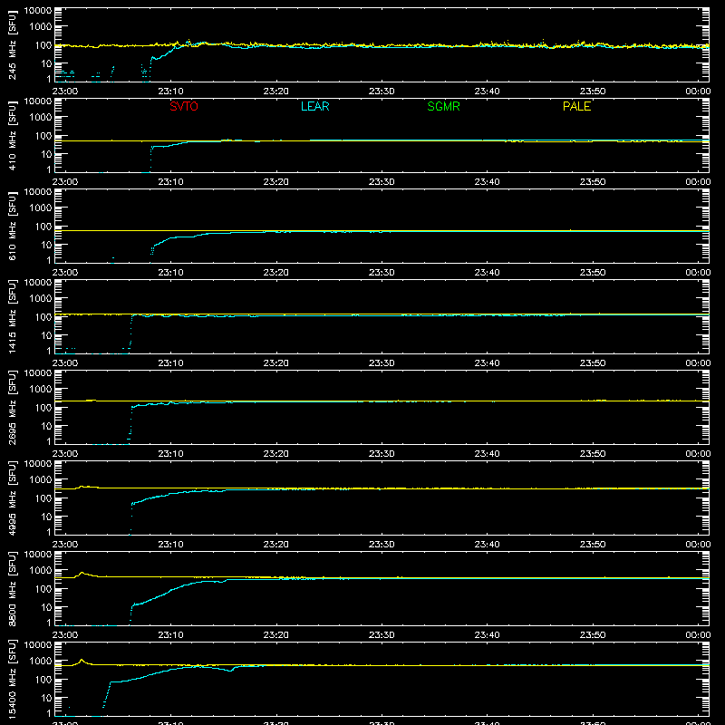Click the '245 MHz [SFU]' axis title
Viewport: 725px width, 725px height.
tap(13, 45)
